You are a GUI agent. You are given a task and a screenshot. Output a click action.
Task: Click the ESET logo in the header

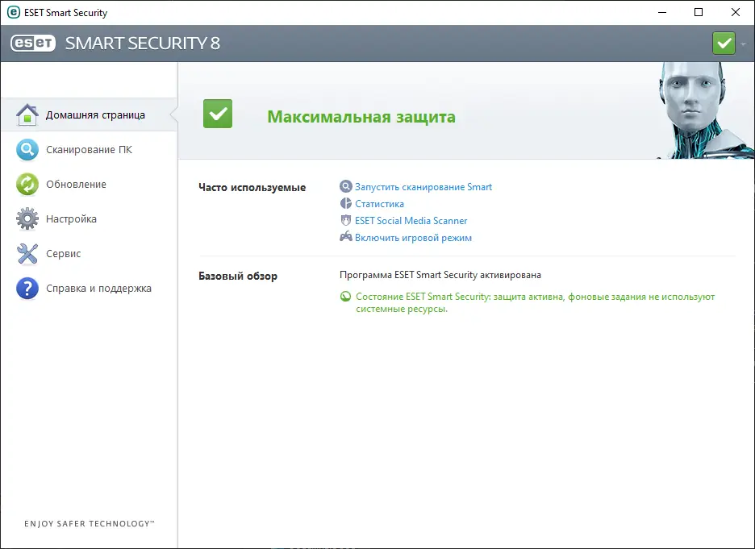[x=33, y=43]
